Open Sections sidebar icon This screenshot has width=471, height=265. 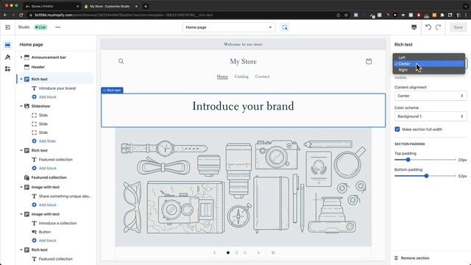click(x=7, y=46)
